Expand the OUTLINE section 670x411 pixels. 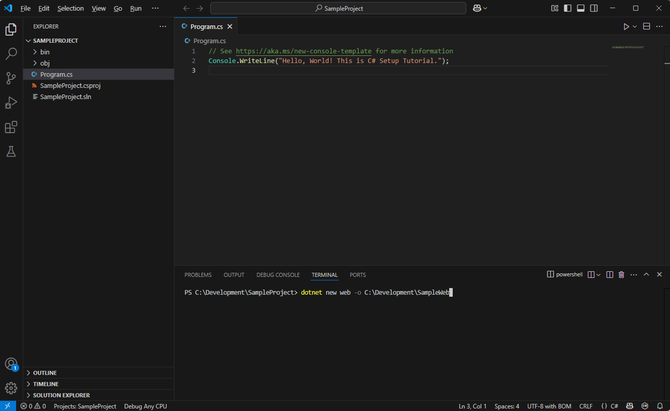click(45, 373)
